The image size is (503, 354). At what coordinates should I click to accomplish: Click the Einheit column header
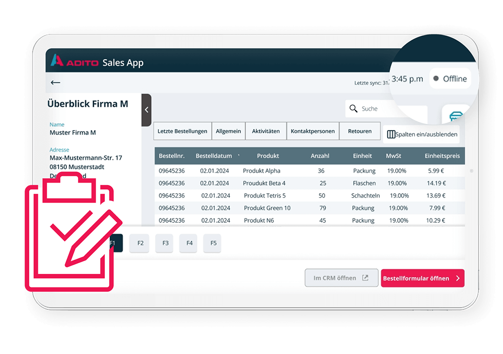pyautogui.click(x=362, y=156)
